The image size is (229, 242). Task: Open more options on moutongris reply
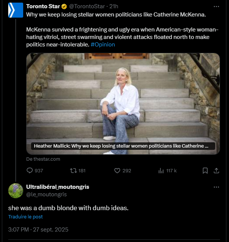(216, 187)
